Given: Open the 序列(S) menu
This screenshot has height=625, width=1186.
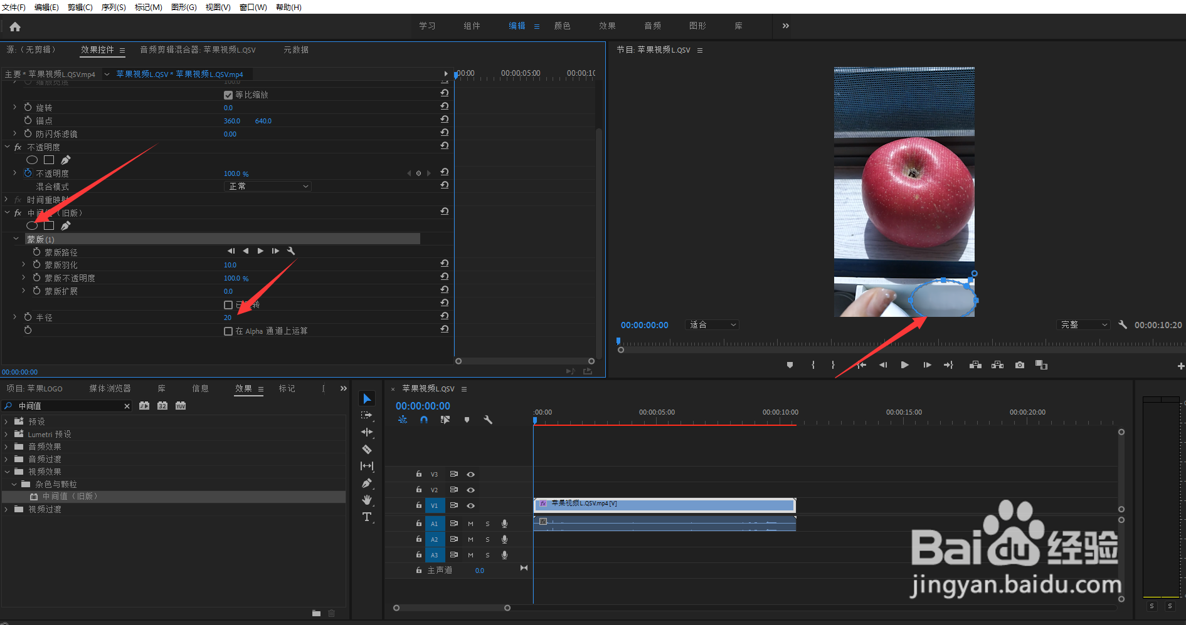Looking at the screenshot, I should click(114, 7).
